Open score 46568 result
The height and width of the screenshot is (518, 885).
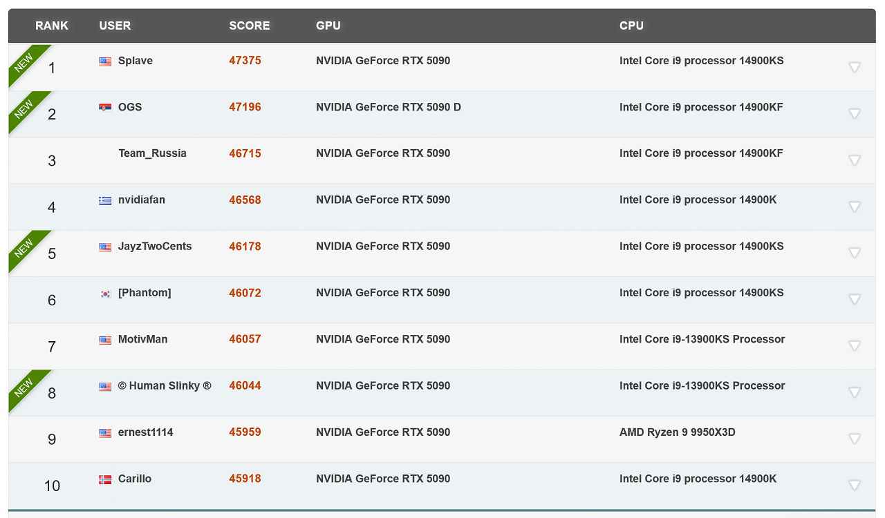pos(245,200)
